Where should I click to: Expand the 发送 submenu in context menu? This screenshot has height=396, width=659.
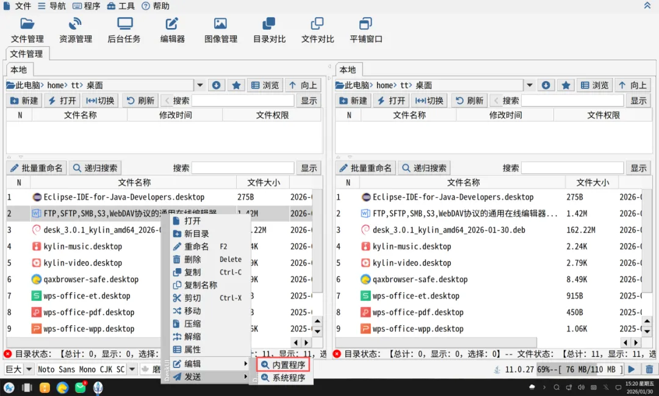(210, 377)
